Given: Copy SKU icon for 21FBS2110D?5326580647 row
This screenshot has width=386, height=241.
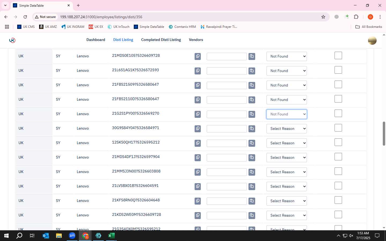Looking at the screenshot, I should coord(198,100).
